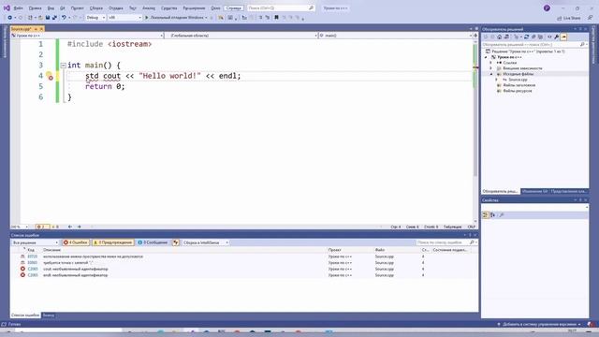
Task: Switch to the Вывод bottom tab
Action: [49, 315]
